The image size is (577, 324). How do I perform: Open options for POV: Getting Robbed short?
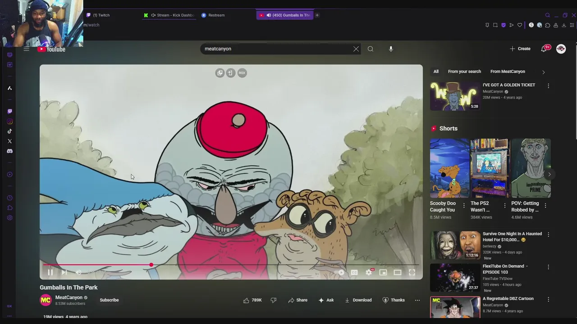coord(545,206)
